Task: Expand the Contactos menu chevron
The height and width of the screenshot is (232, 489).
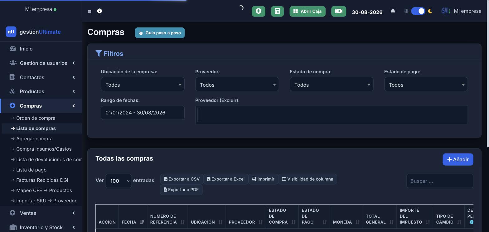Action: [74, 77]
